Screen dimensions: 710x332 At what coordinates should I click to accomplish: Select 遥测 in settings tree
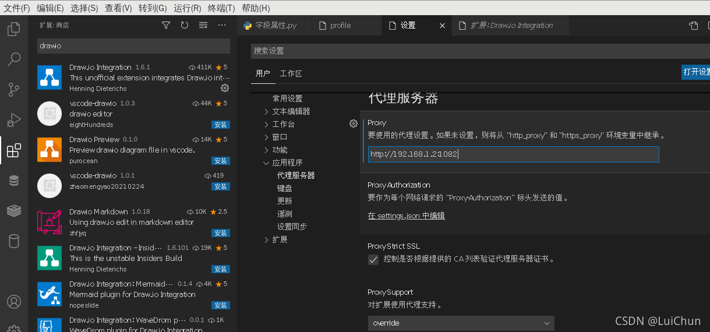[285, 214]
